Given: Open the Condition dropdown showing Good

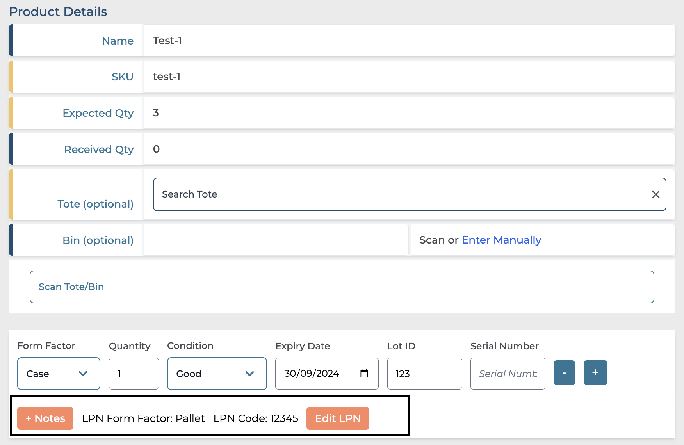Looking at the screenshot, I should click(217, 374).
